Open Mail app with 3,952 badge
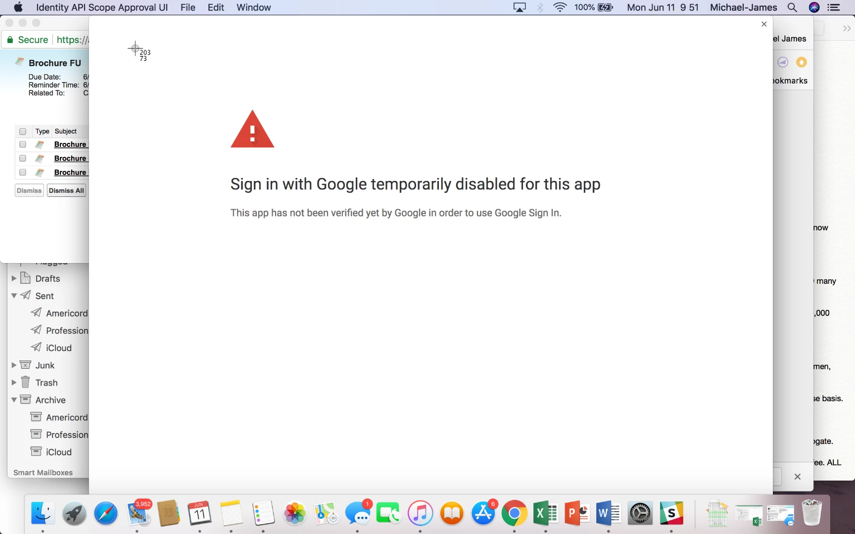 pyautogui.click(x=138, y=514)
